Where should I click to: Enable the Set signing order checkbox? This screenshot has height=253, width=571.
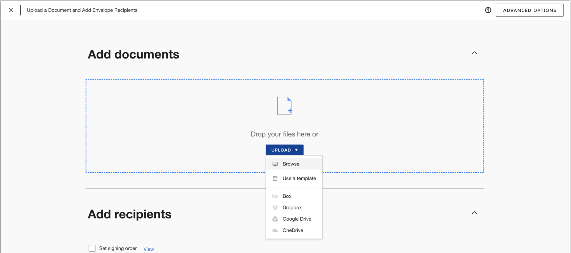pos(92,248)
